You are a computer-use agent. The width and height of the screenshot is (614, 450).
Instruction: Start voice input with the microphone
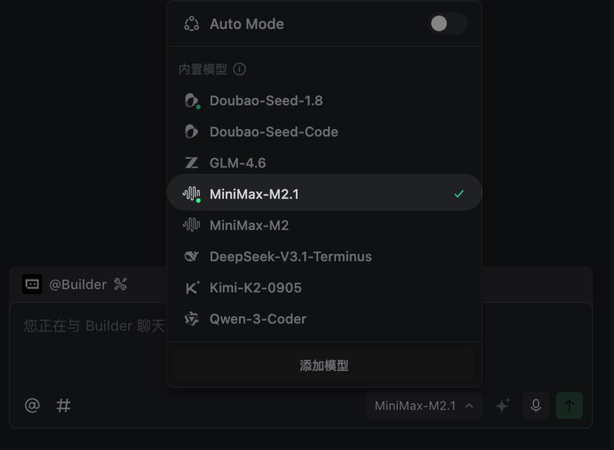pyautogui.click(x=535, y=406)
